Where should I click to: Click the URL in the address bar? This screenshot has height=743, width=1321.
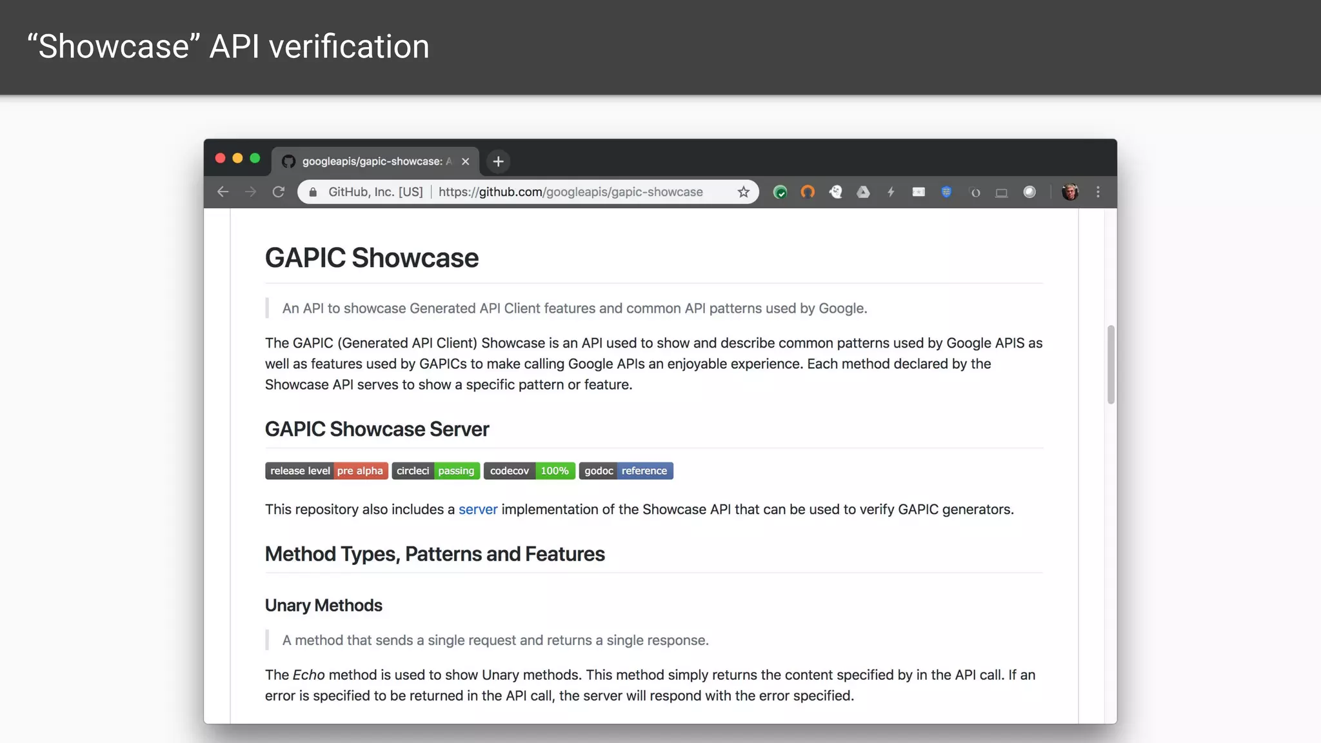click(570, 192)
